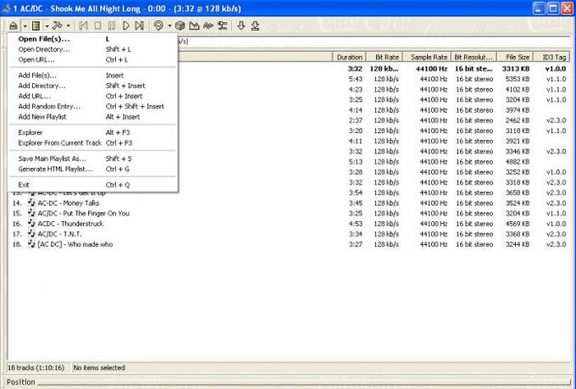Click the 5353 KB file size cell
This screenshot has height=389, width=576.
tap(518, 79)
